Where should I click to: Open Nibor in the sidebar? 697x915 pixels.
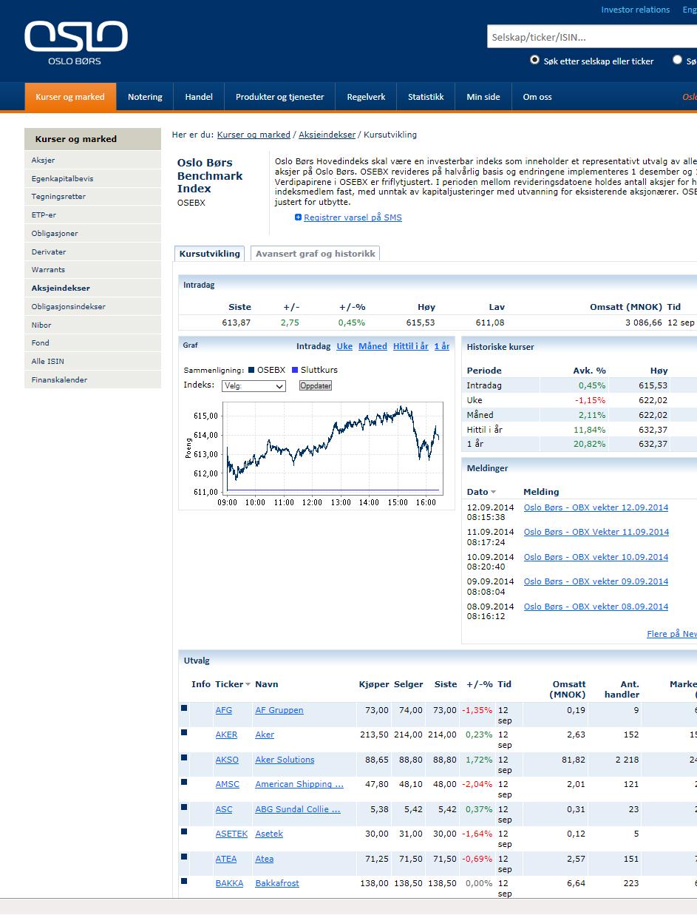pyautogui.click(x=92, y=325)
